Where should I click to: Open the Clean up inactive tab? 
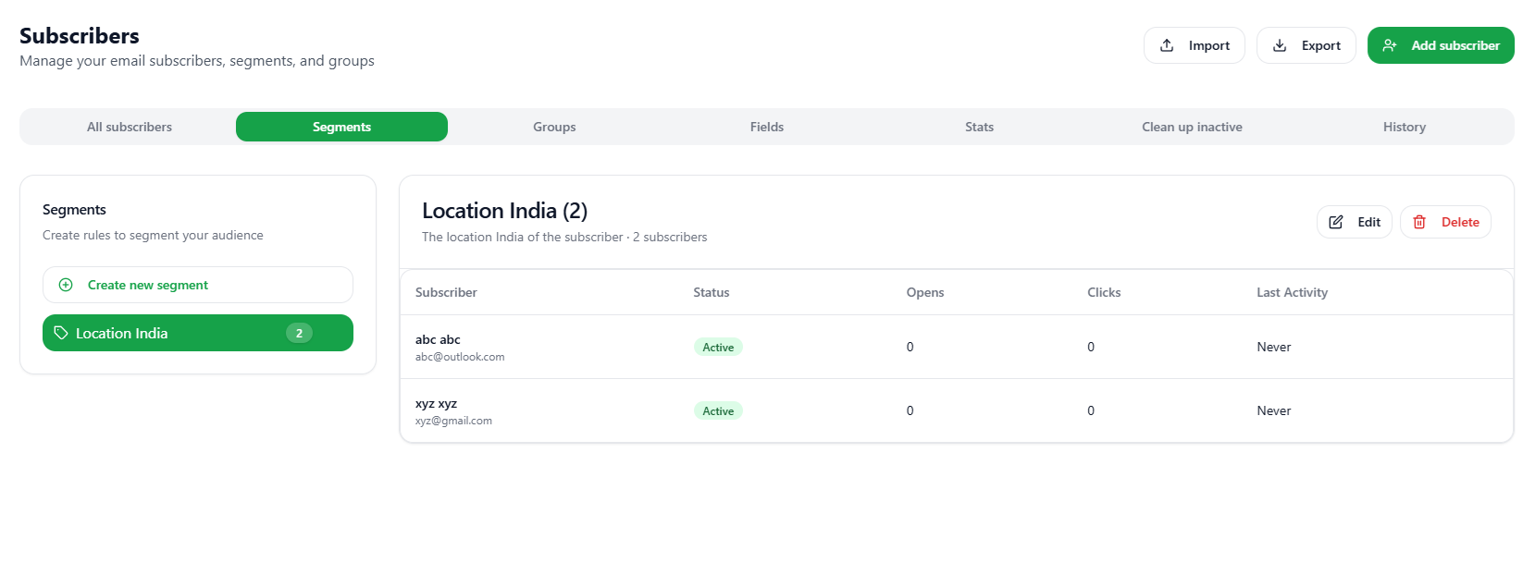coord(1192,127)
